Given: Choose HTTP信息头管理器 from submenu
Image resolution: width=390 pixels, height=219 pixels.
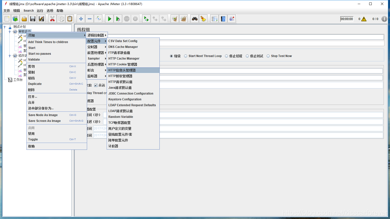Looking at the screenshot, I should click(x=133, y=70).
